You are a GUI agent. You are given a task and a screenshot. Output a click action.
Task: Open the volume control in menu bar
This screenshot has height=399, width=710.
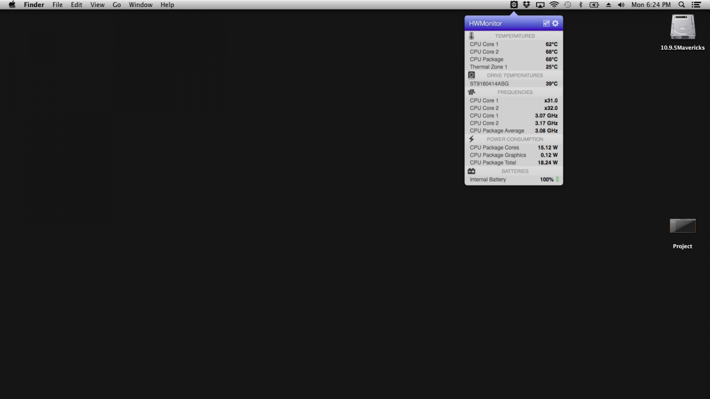[621, 5]
